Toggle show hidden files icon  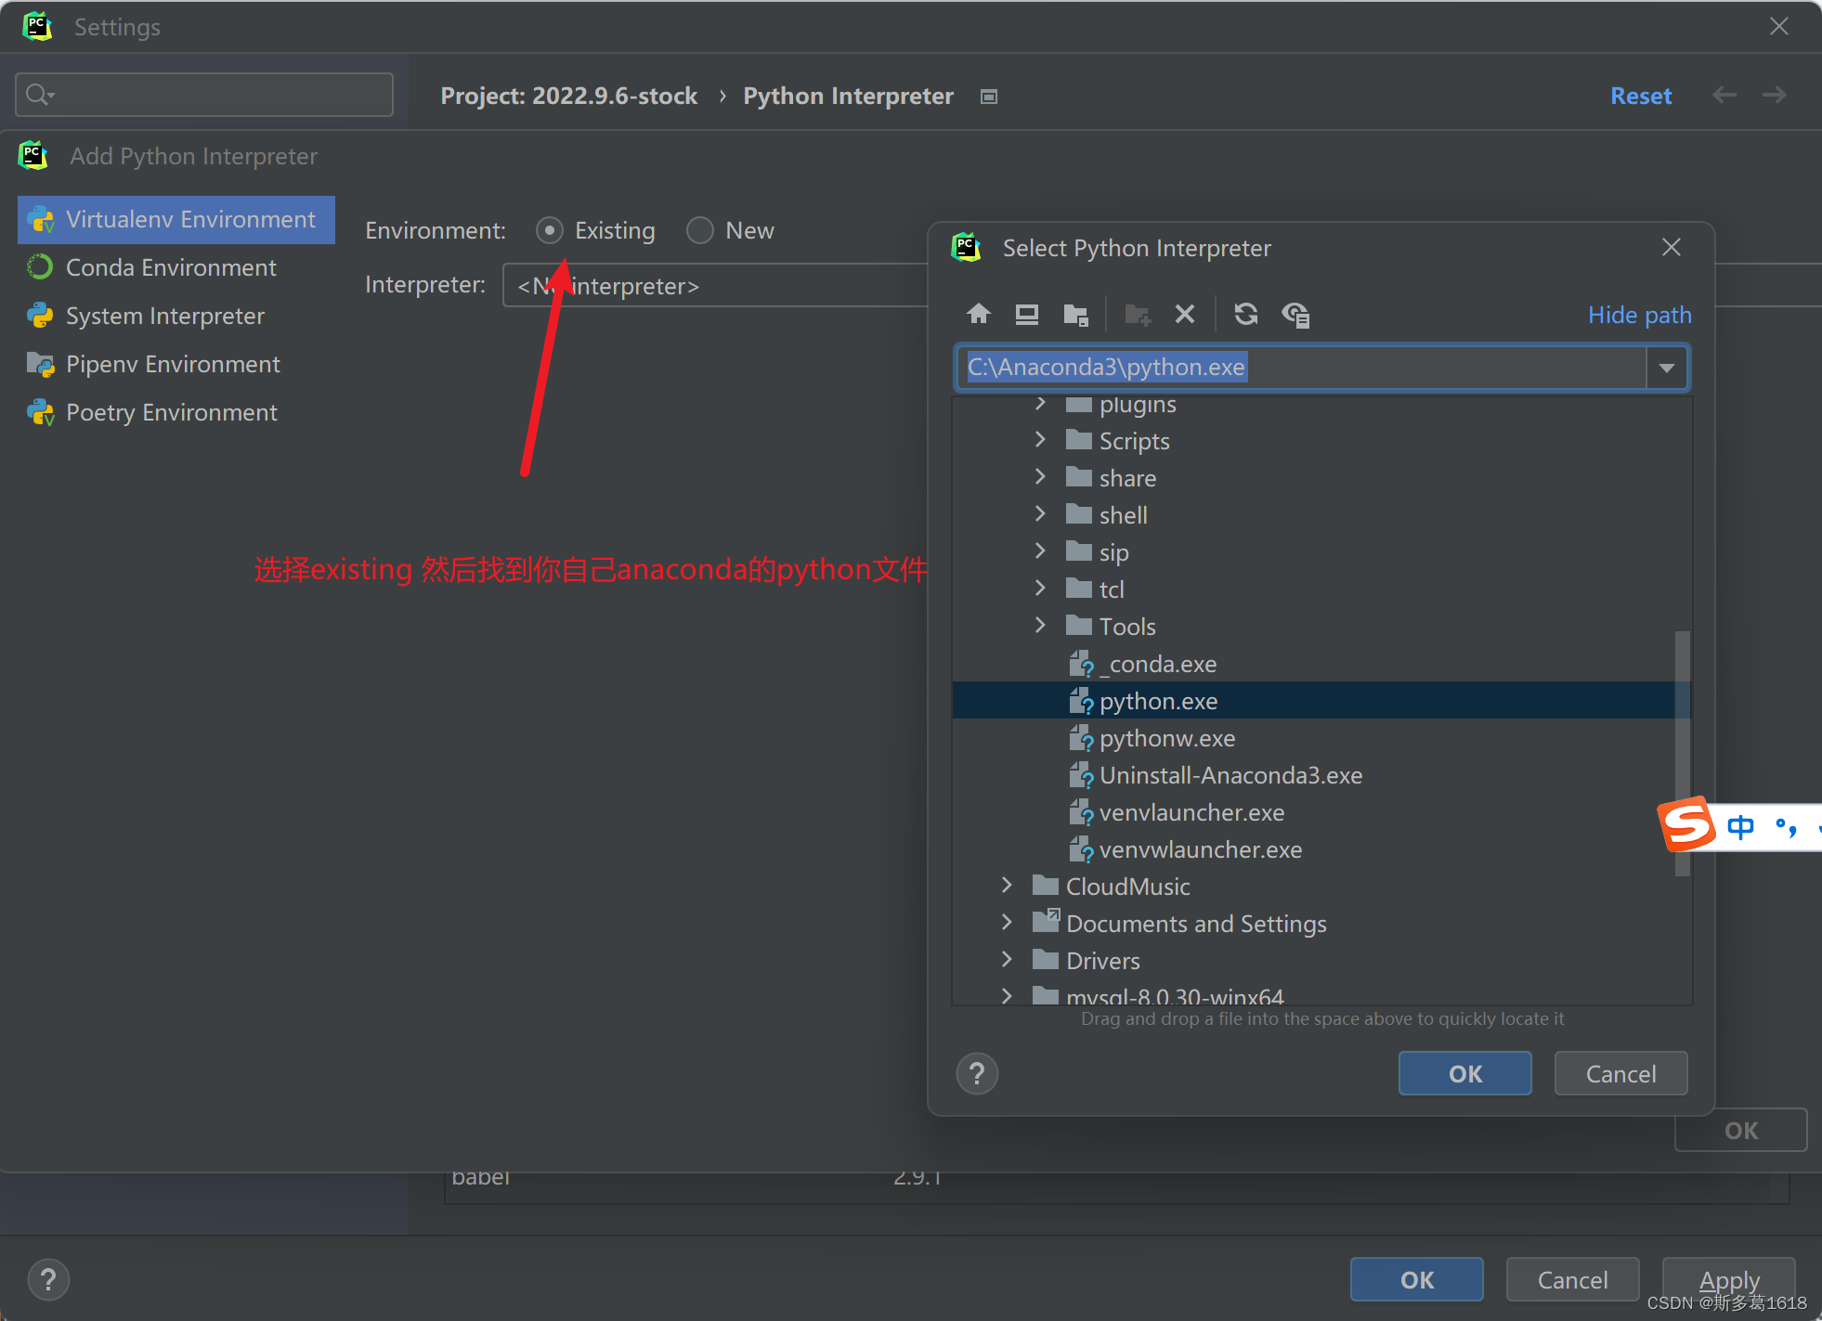1295,315
